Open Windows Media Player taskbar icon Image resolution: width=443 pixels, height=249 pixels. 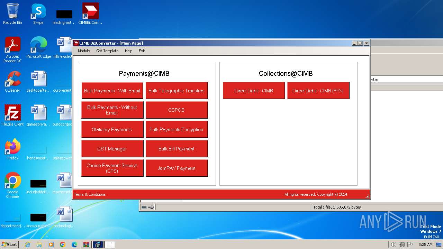click(x=51, y=245)
